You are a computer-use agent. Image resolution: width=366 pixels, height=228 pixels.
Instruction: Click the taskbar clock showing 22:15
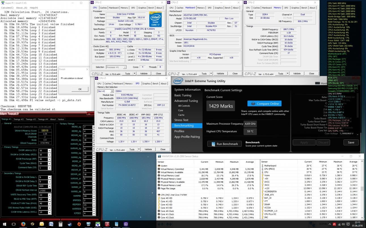tap(357, 224)
